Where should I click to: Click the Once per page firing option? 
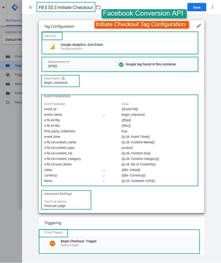click(55, 206)
